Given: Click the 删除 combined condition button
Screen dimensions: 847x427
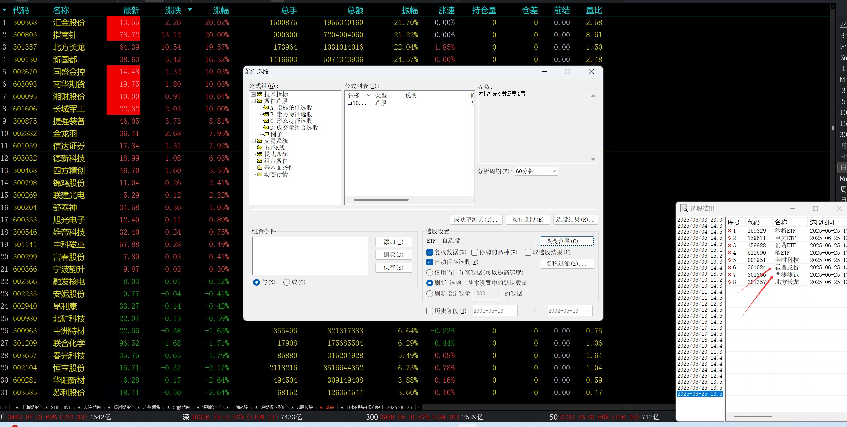Looking at the screenshot, I should 393,255.
